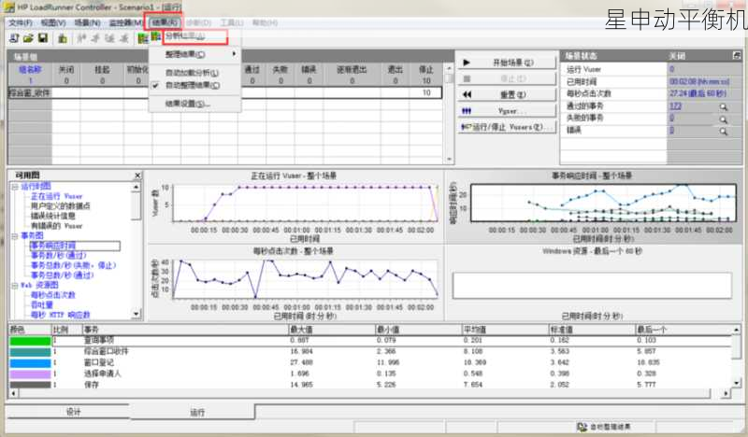Image resolution: width=748 pixels, height=437 pixels.
Task: Open the 场景(N) menu
Action: pos(87,22)
